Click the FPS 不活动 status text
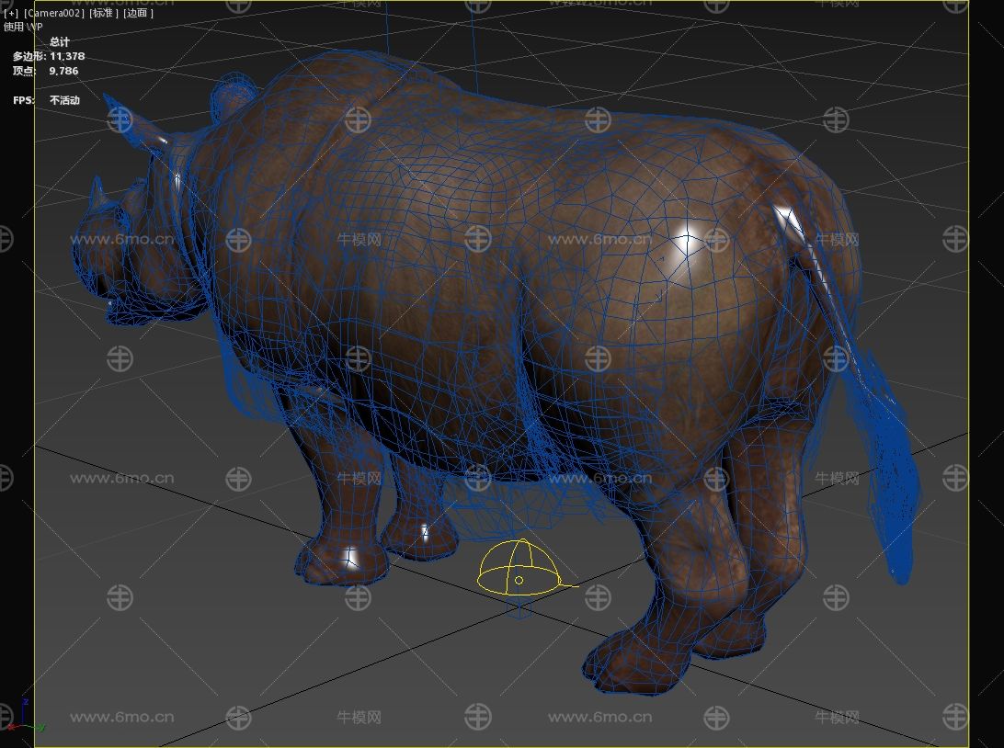The height and width of the screenshot is (748, 1004). pos(64,100)
